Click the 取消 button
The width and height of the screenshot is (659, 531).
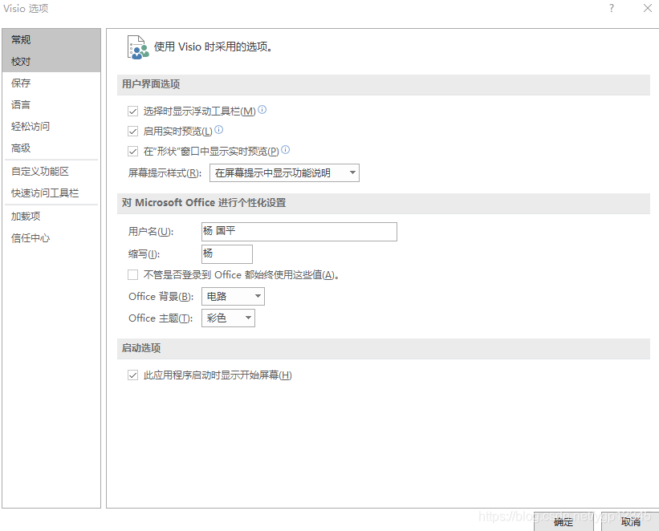pos(630,521)
